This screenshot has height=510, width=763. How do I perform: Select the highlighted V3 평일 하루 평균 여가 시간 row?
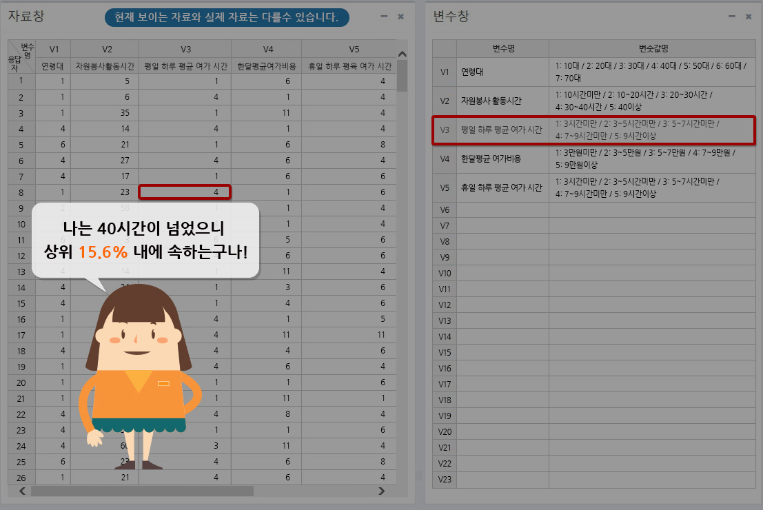click(x=594, y=130)
